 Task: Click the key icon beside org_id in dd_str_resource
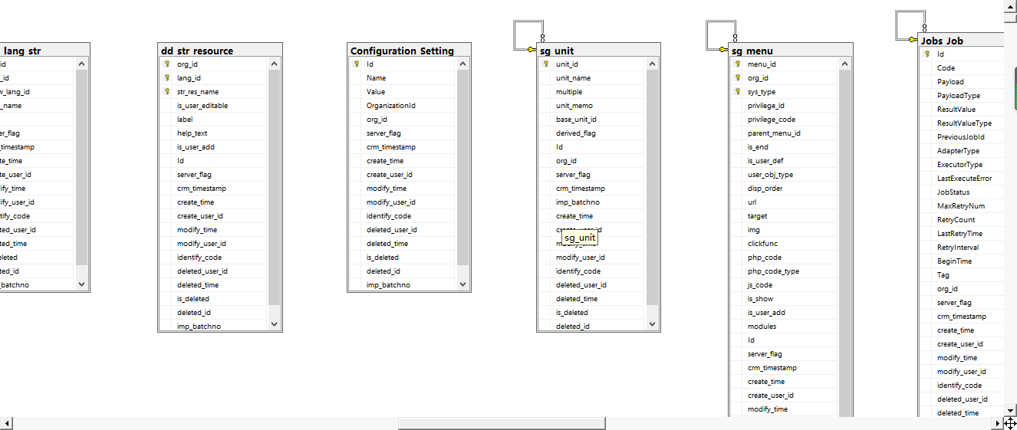click(166, 64)
